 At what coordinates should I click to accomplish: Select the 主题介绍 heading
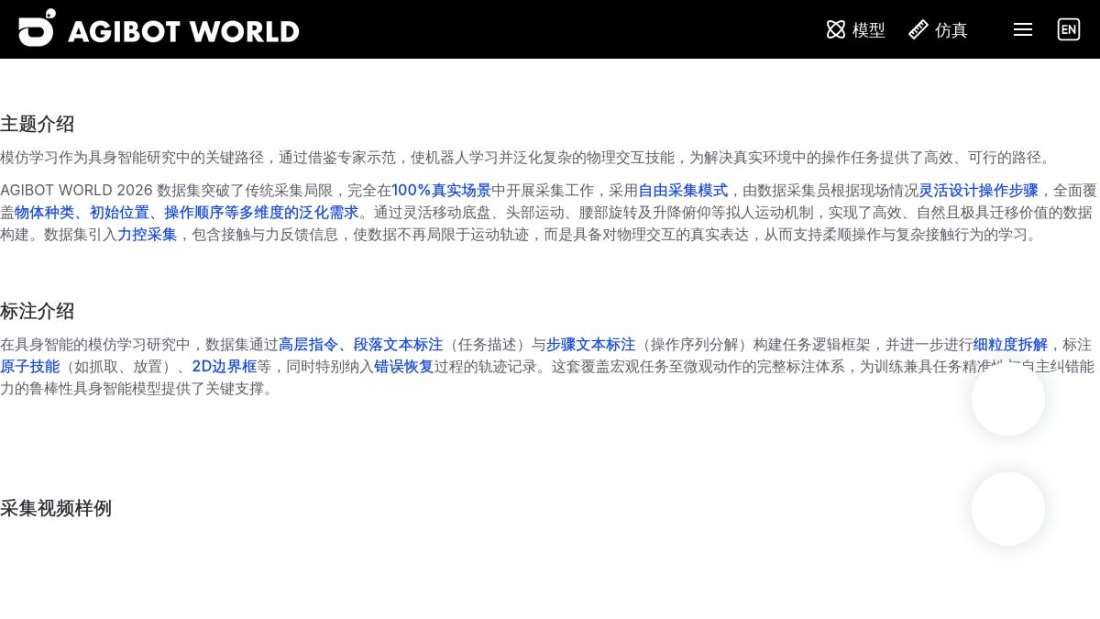tap(38, 124)
